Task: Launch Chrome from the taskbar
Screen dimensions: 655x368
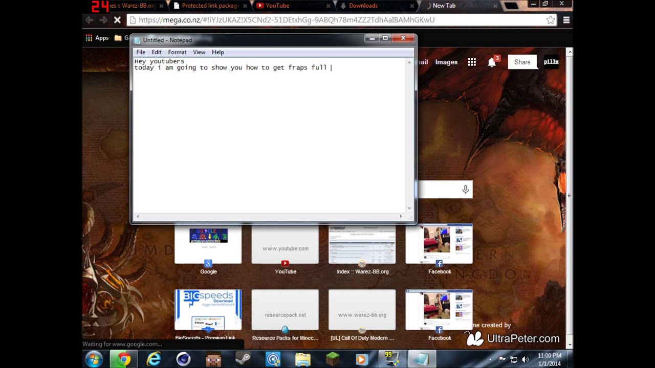Action: [x=123, y=359]
